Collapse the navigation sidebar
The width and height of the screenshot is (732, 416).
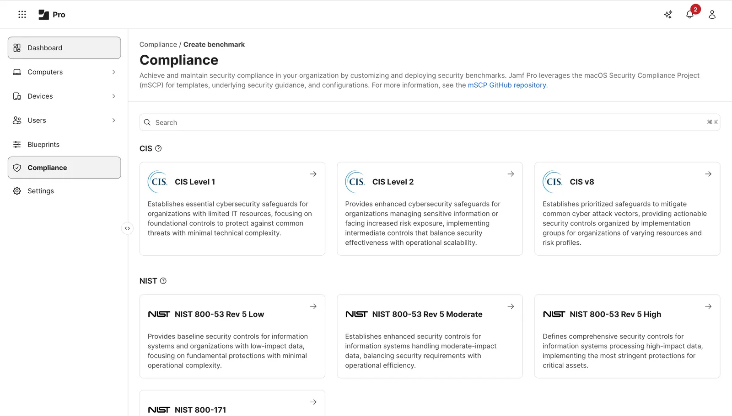tap(127, 228)
